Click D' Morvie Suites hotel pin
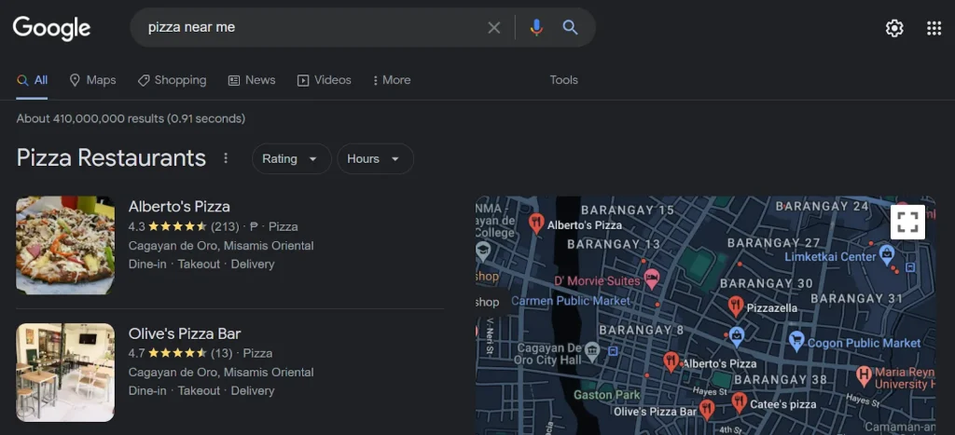The width and height of the screenshot is (955, 435). tap(652, 279)
